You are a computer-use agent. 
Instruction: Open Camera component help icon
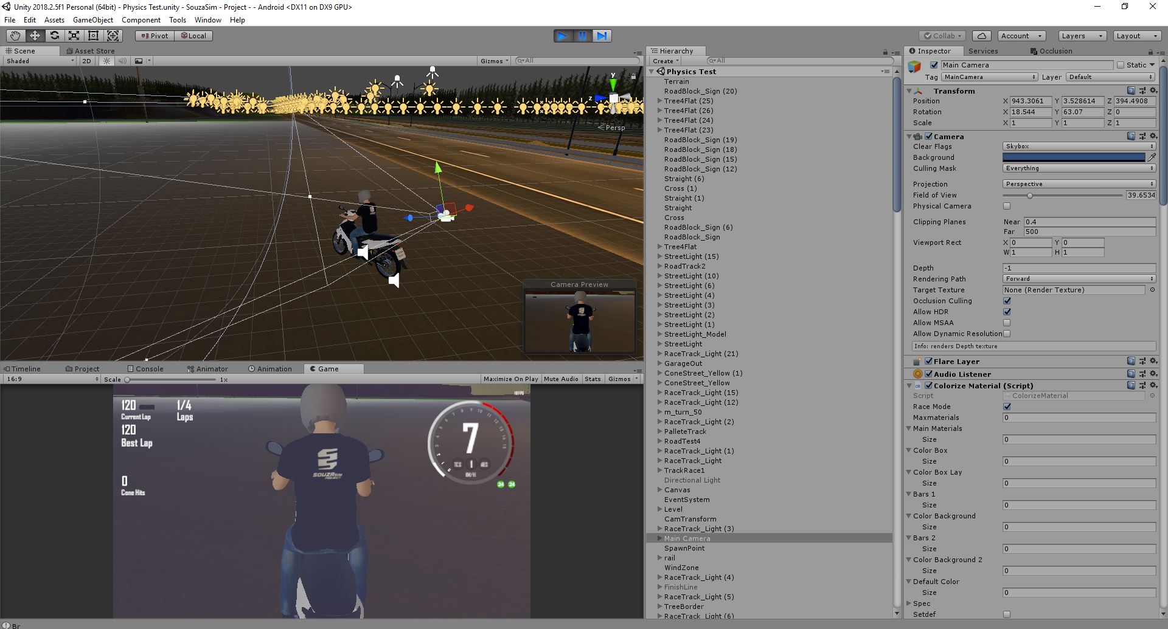click(x=1131, y=137)
